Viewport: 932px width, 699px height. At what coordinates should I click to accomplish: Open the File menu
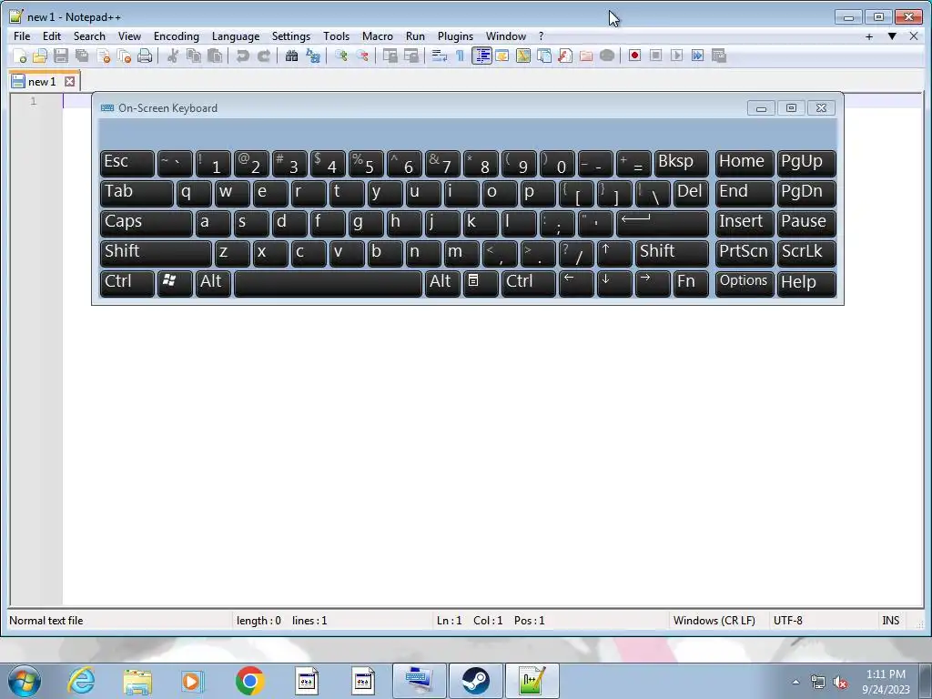(x=22, y=36)
